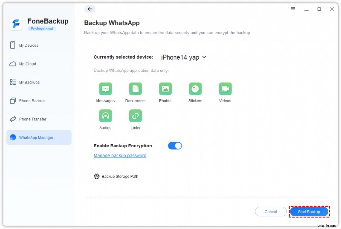Click the Professional edition badge

pyautogui.click(x=41, y=29)
